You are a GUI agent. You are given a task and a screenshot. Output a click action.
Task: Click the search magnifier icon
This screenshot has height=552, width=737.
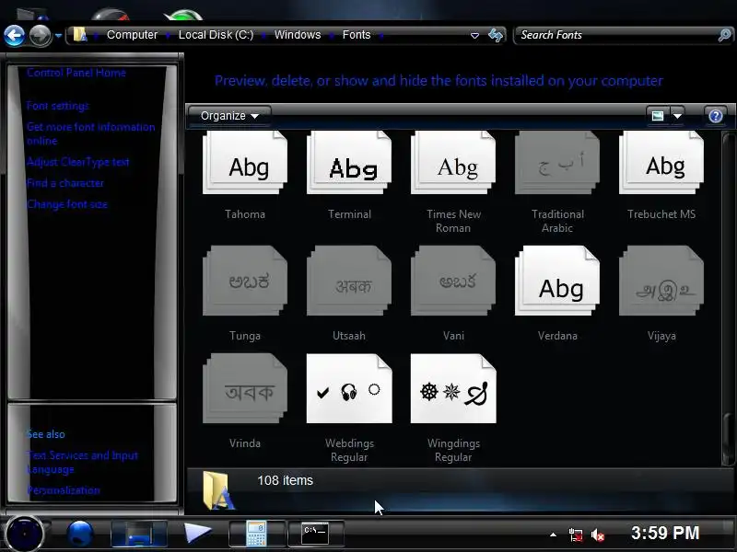(724, 35)
